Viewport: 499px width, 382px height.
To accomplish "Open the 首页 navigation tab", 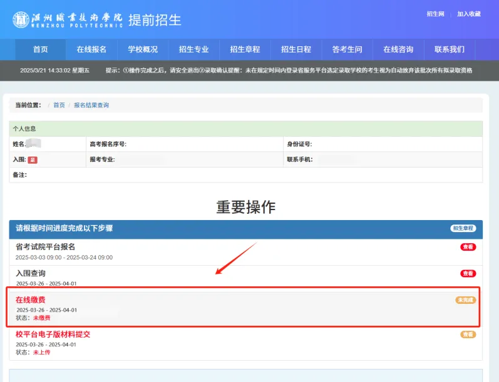I will tap(40, 49).
